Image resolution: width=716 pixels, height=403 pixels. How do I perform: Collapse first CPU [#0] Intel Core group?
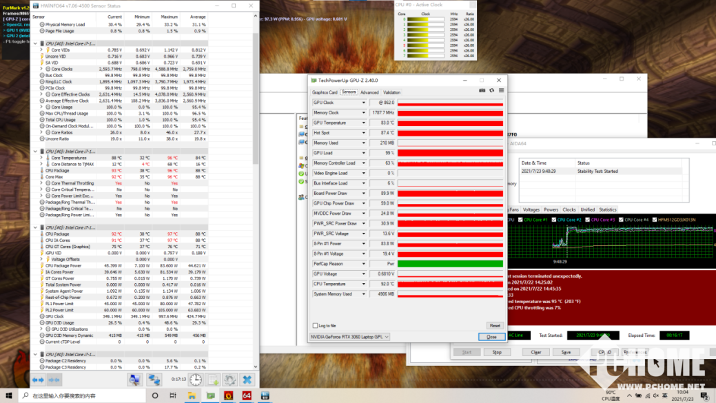[35, 44]
